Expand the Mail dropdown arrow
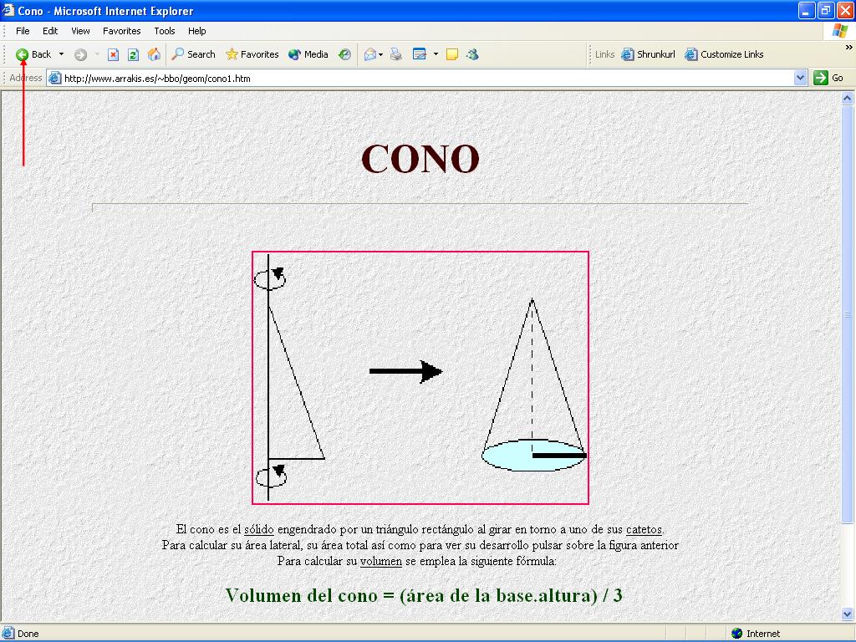 tap(380, 54)
